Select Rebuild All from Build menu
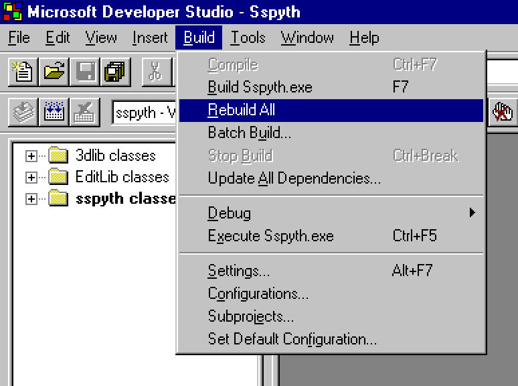518x386 pixels. click(331, 110)
